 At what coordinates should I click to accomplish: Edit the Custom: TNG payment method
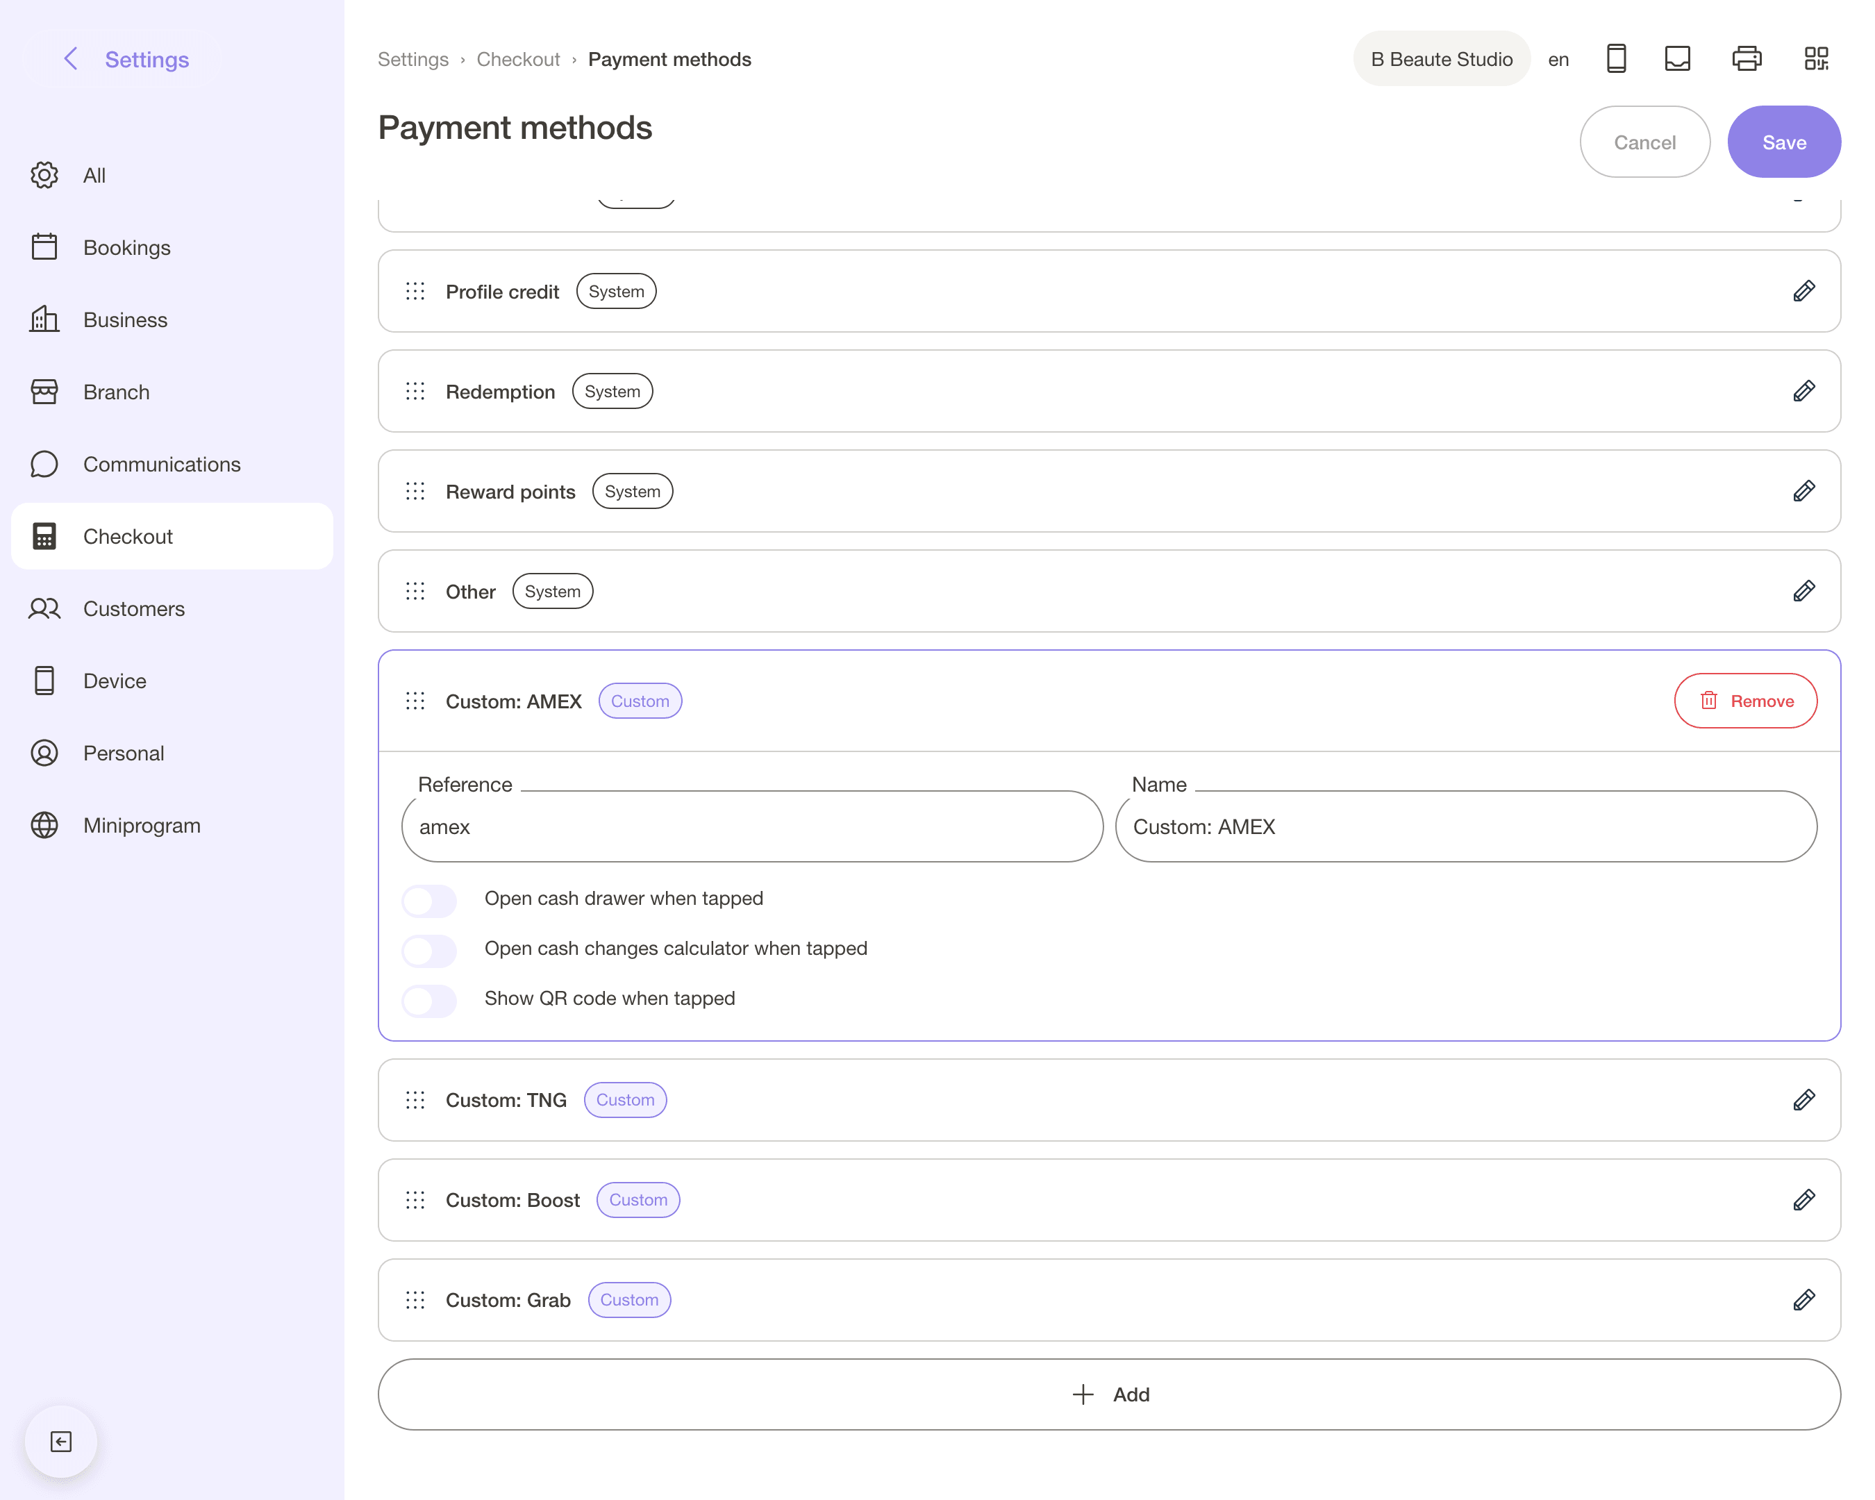(1803, 1100)
